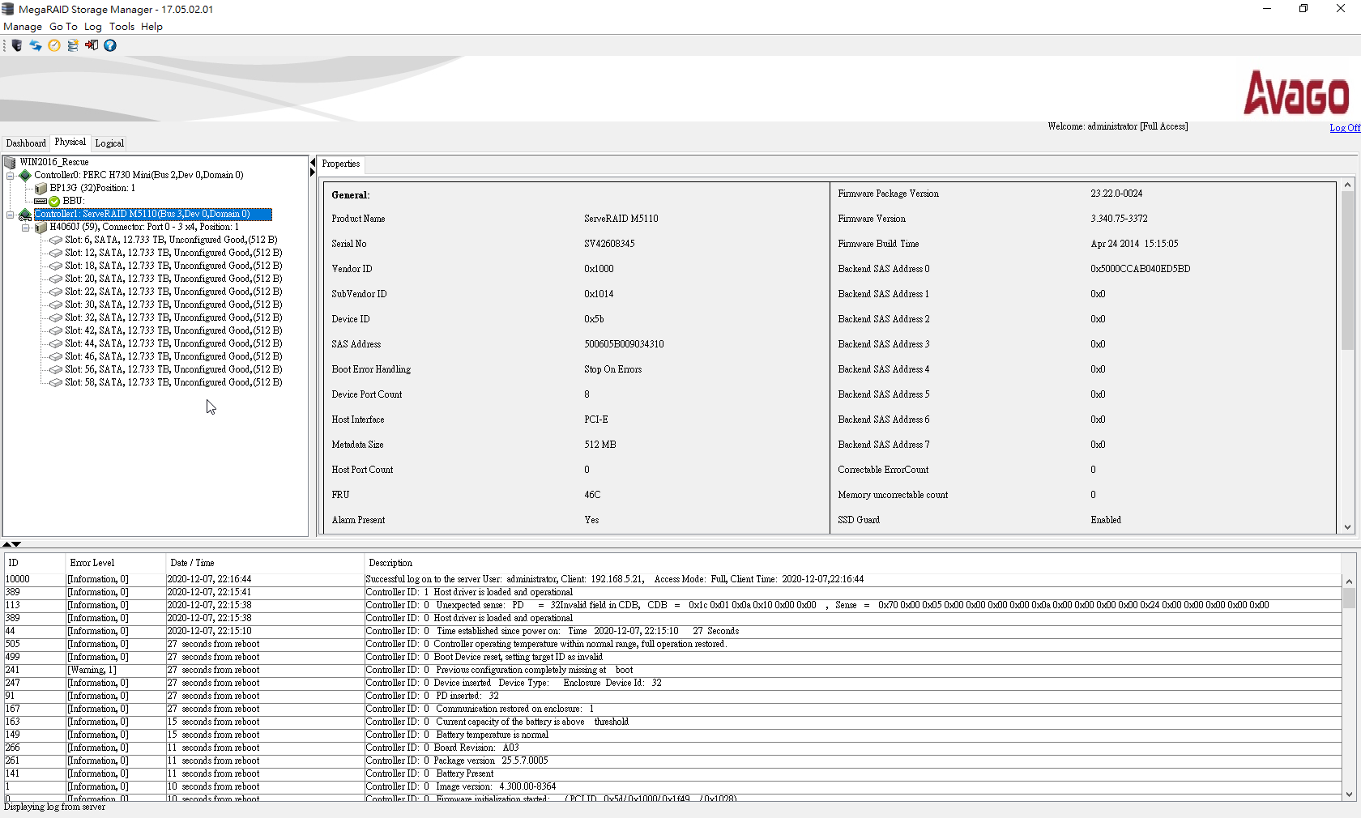Open the Manage menu

click(23, 27)
